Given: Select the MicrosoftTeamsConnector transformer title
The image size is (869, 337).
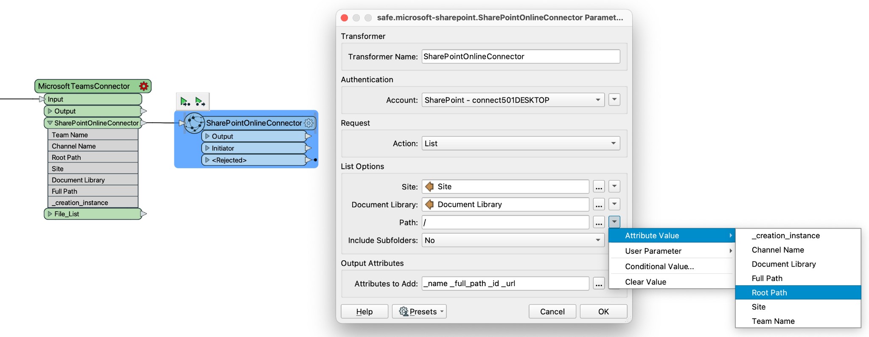Looking at the screenshot, I should 84,86.
